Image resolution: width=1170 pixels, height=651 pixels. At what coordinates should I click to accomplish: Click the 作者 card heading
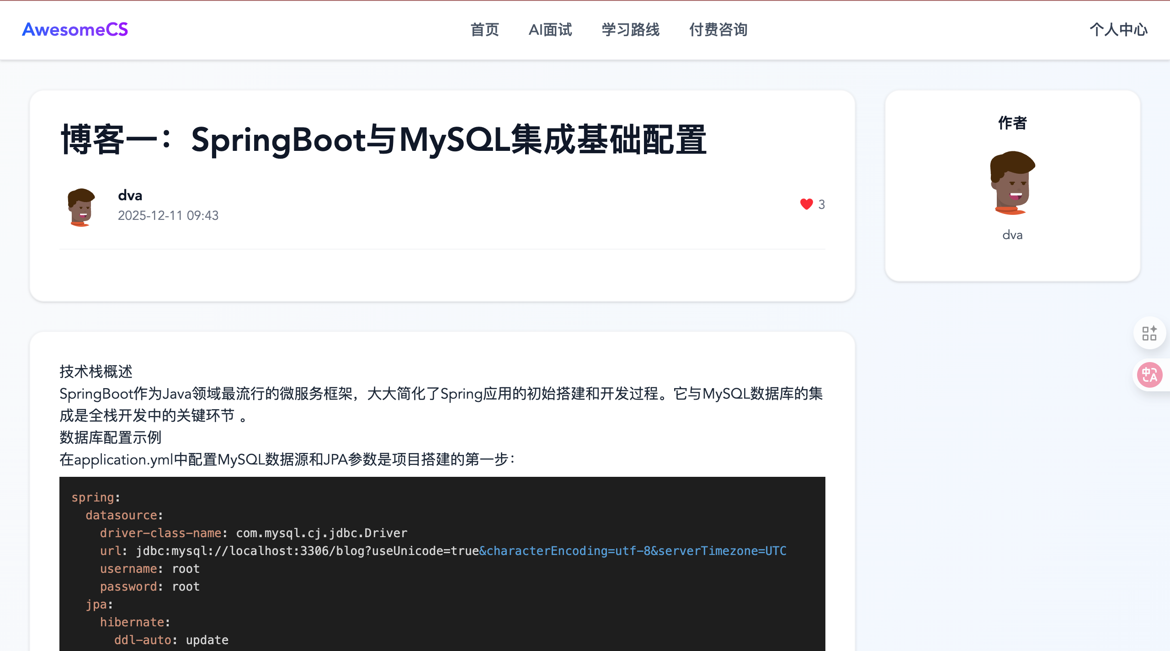pos(1012,123)
